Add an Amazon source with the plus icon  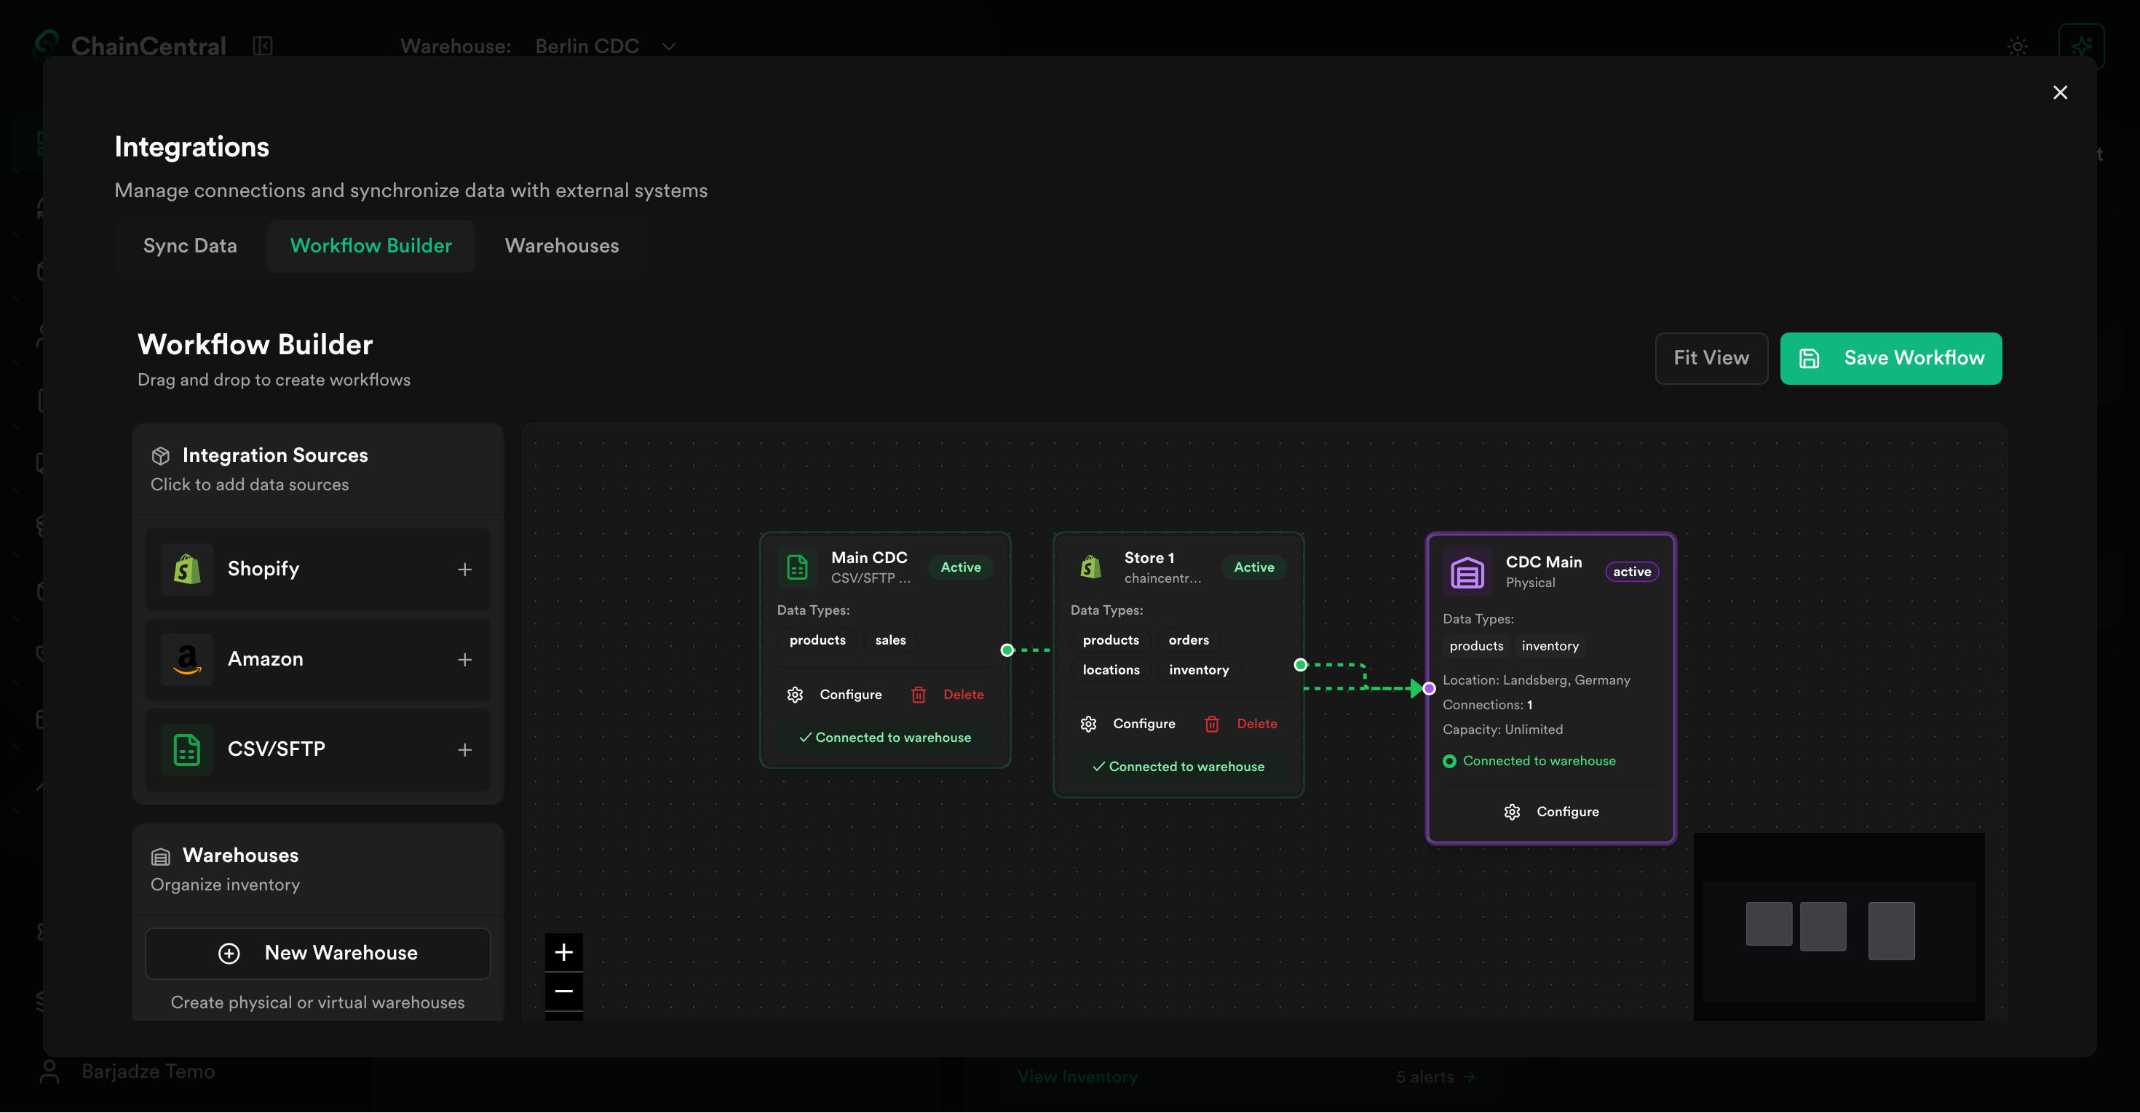[464, 660]
